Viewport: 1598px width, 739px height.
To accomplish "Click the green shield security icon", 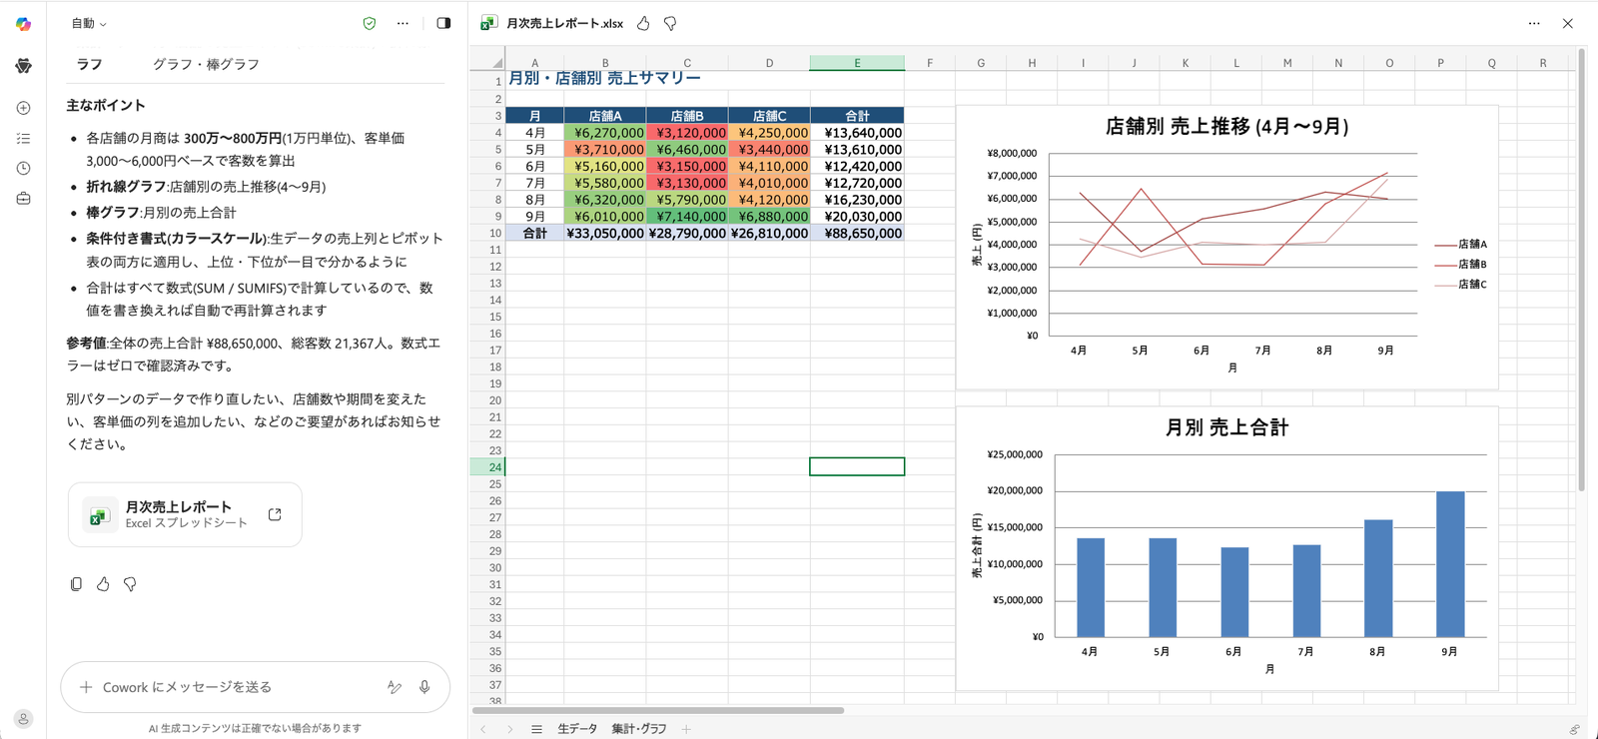I will tap(370, 23).
